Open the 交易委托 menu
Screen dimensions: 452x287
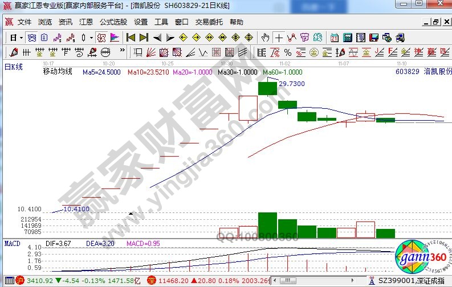[209, 22]
